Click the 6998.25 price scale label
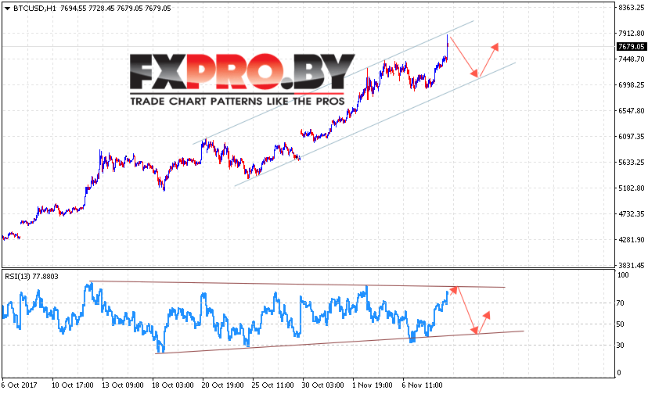648x394 pixels. pyautogui.click(x=631, y=84)
